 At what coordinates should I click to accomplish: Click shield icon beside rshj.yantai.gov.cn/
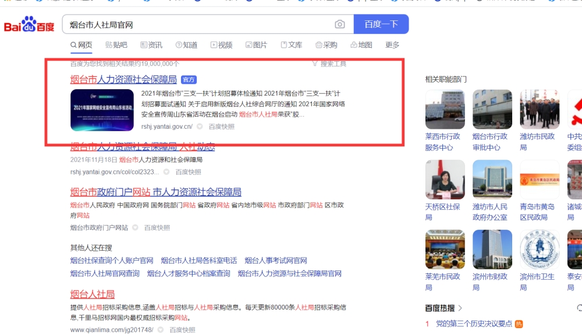pyautogui.click(x=200, y=126)
